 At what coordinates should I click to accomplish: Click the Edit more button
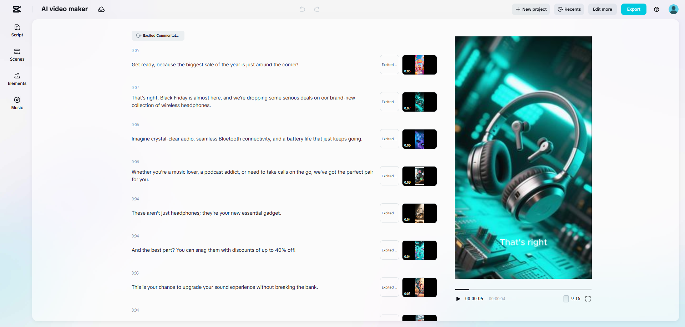(x=603, y=9)
